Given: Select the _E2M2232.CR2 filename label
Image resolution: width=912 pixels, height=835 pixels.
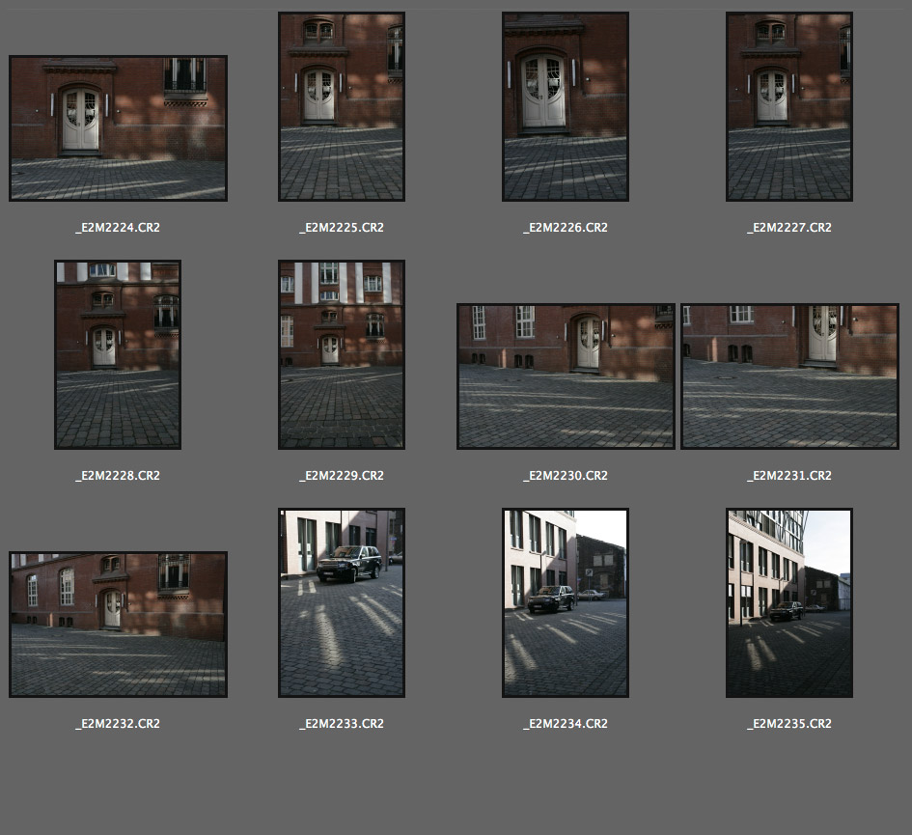Looking at the screenshot, I should pos(118,724).
